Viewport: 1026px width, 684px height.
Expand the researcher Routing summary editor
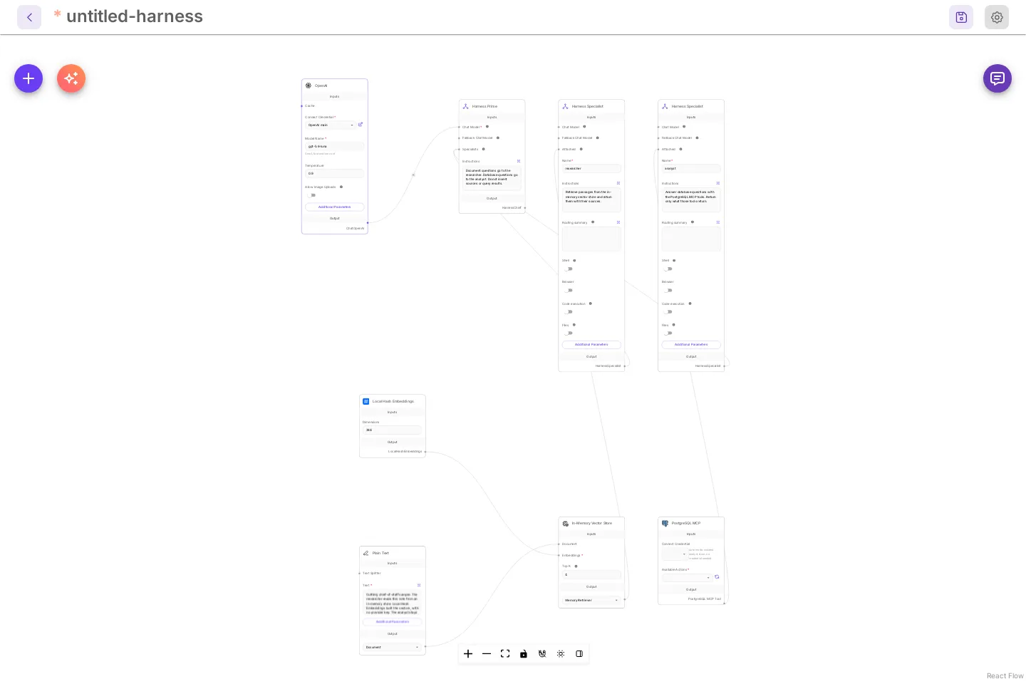point(618,222)
